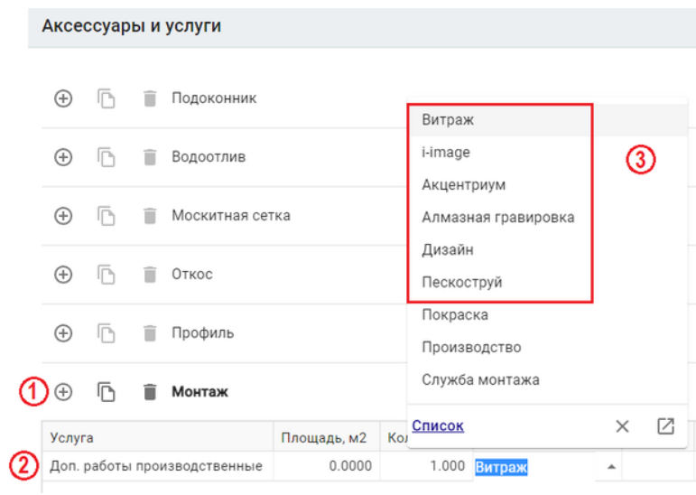Add a row to Подоконник section
The height and width of the screenshot is (495, 696).
[x=63, y=98]
